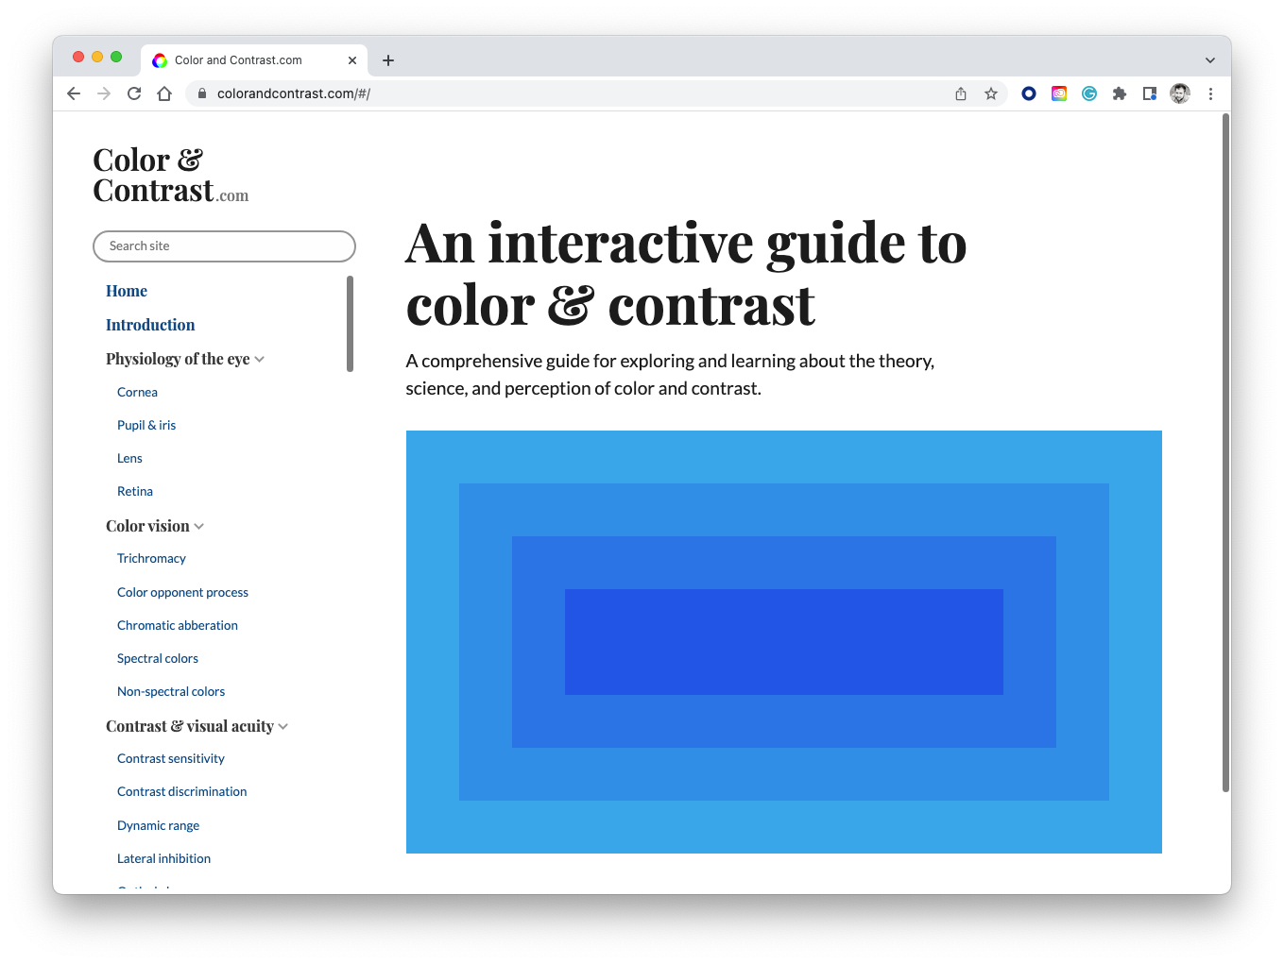Screen dimensions: 1284x964
Task: Go to the browser home page
Action: tap(164, 93)
